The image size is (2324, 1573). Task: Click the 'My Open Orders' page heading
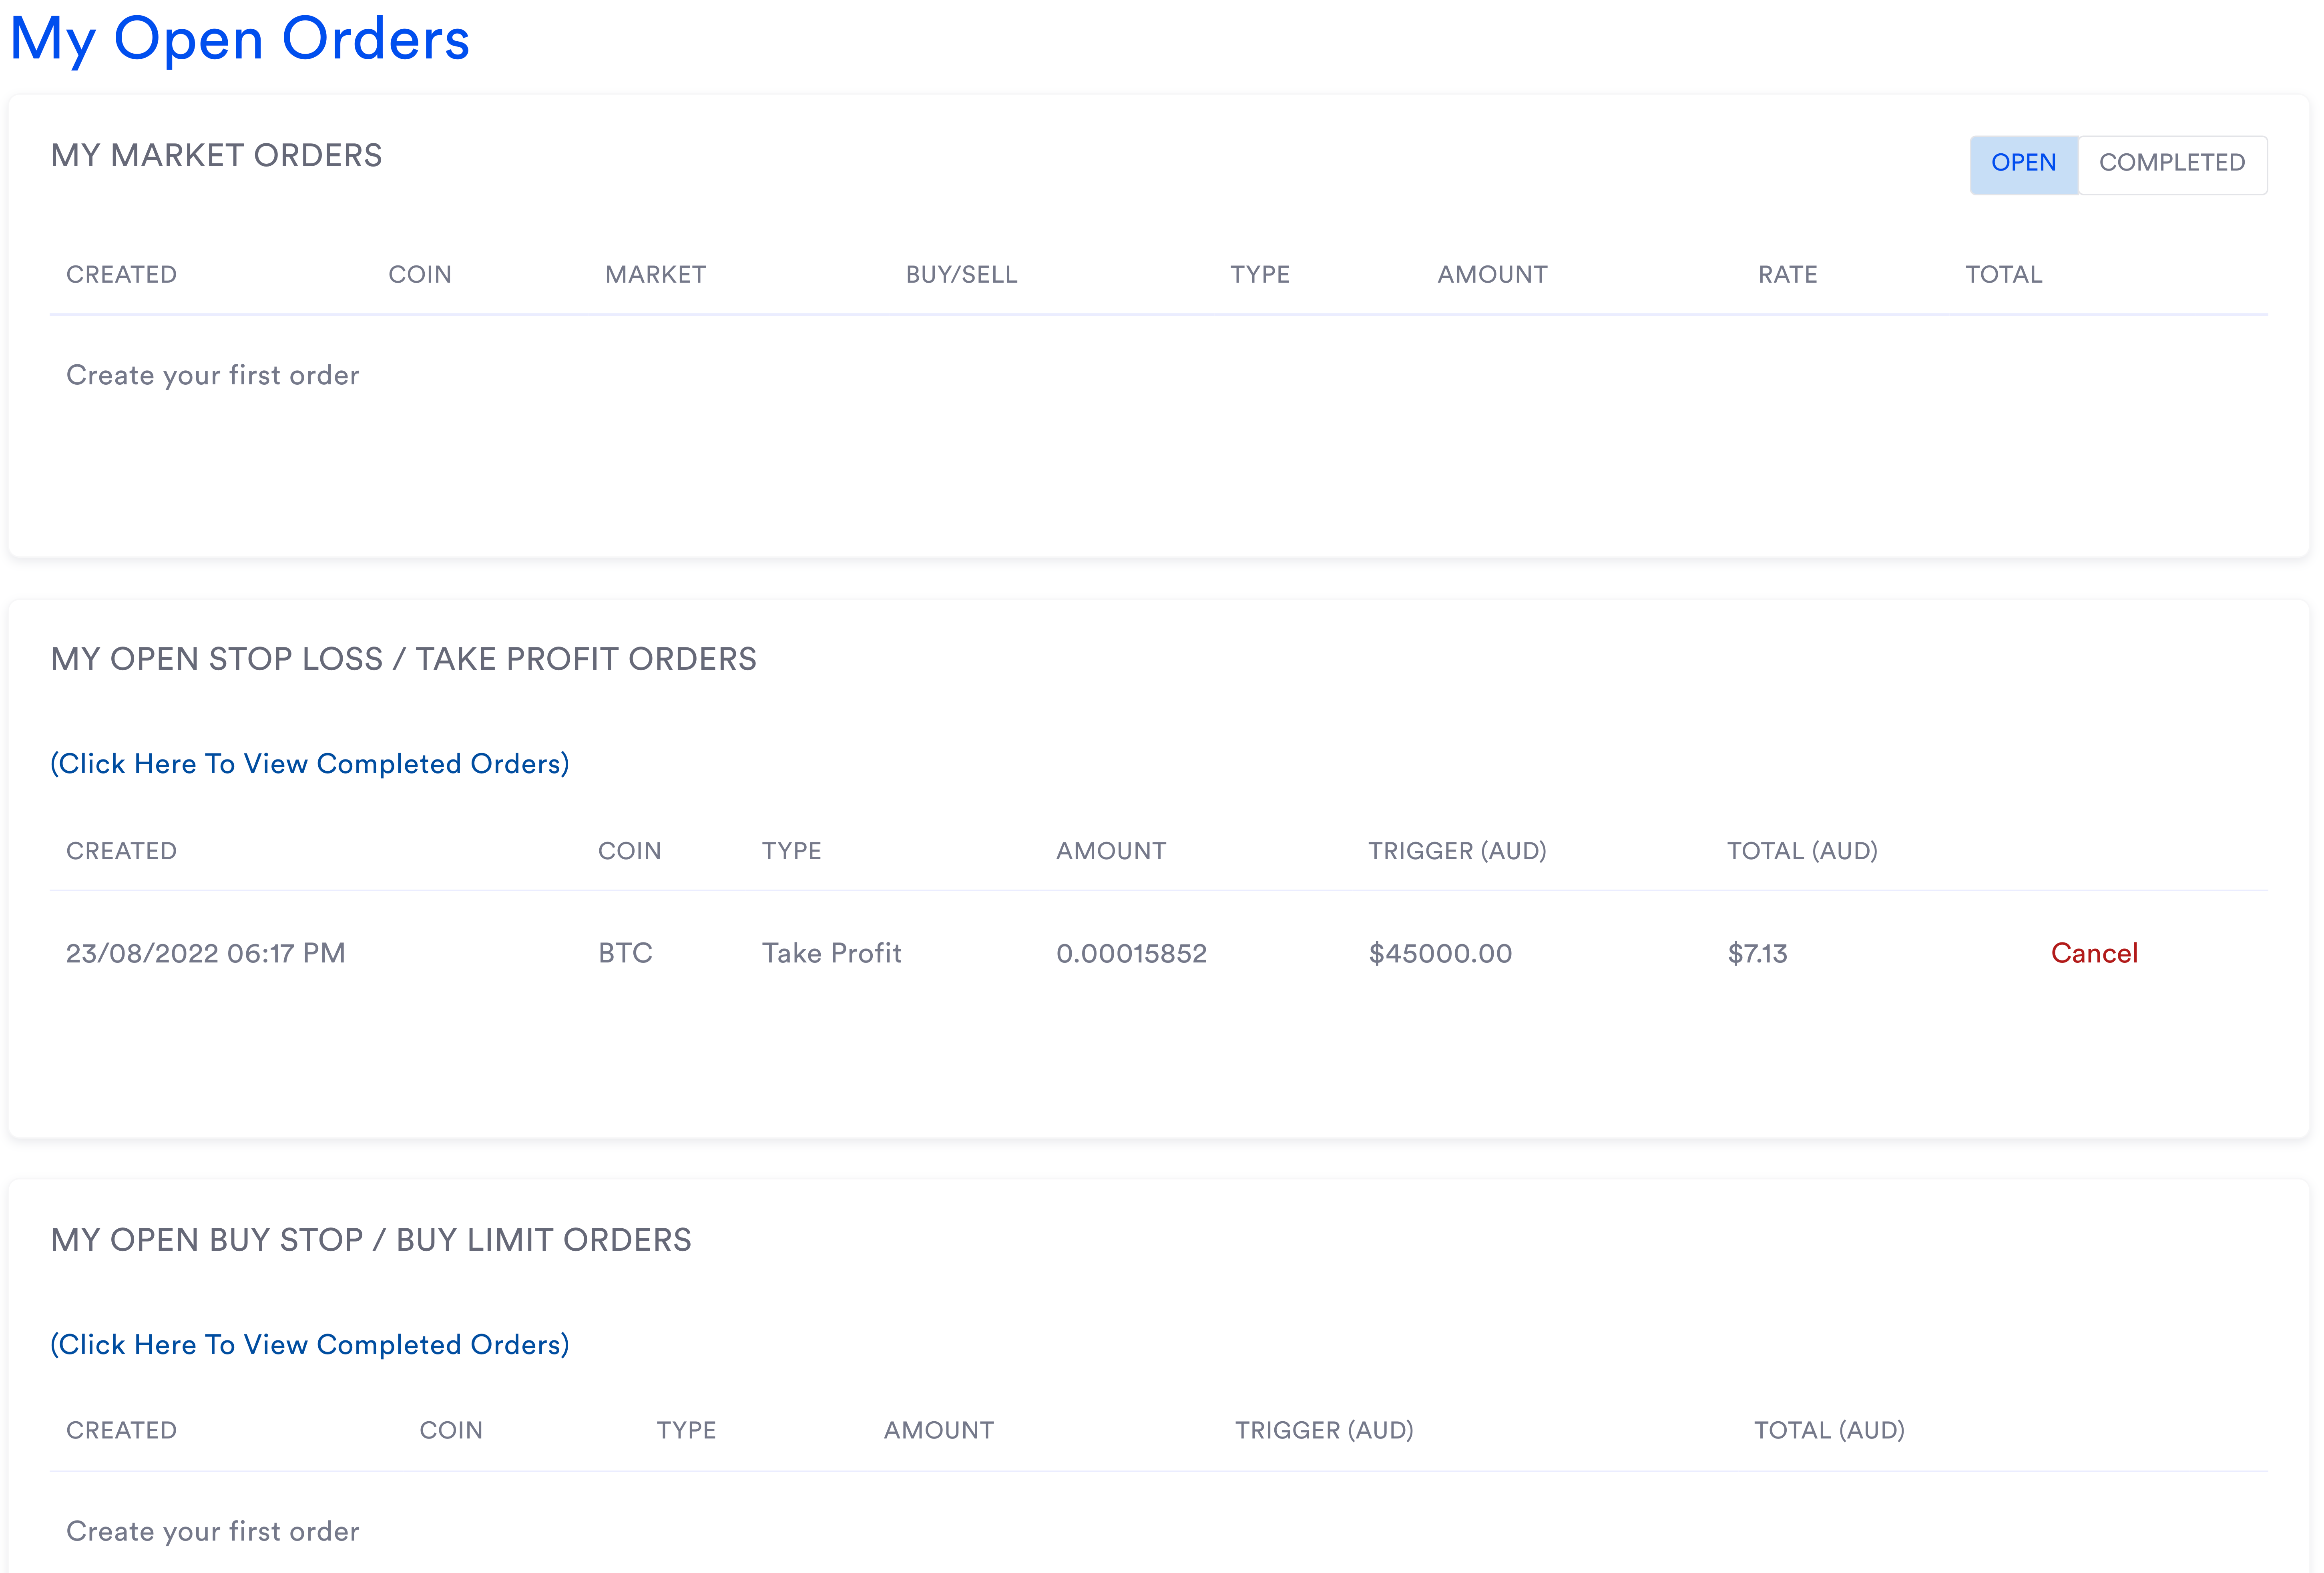(x=239, y=40)
